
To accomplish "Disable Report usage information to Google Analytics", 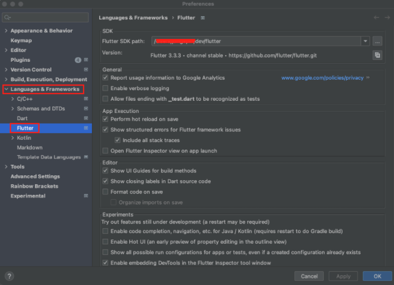I will tap(105, 78).
